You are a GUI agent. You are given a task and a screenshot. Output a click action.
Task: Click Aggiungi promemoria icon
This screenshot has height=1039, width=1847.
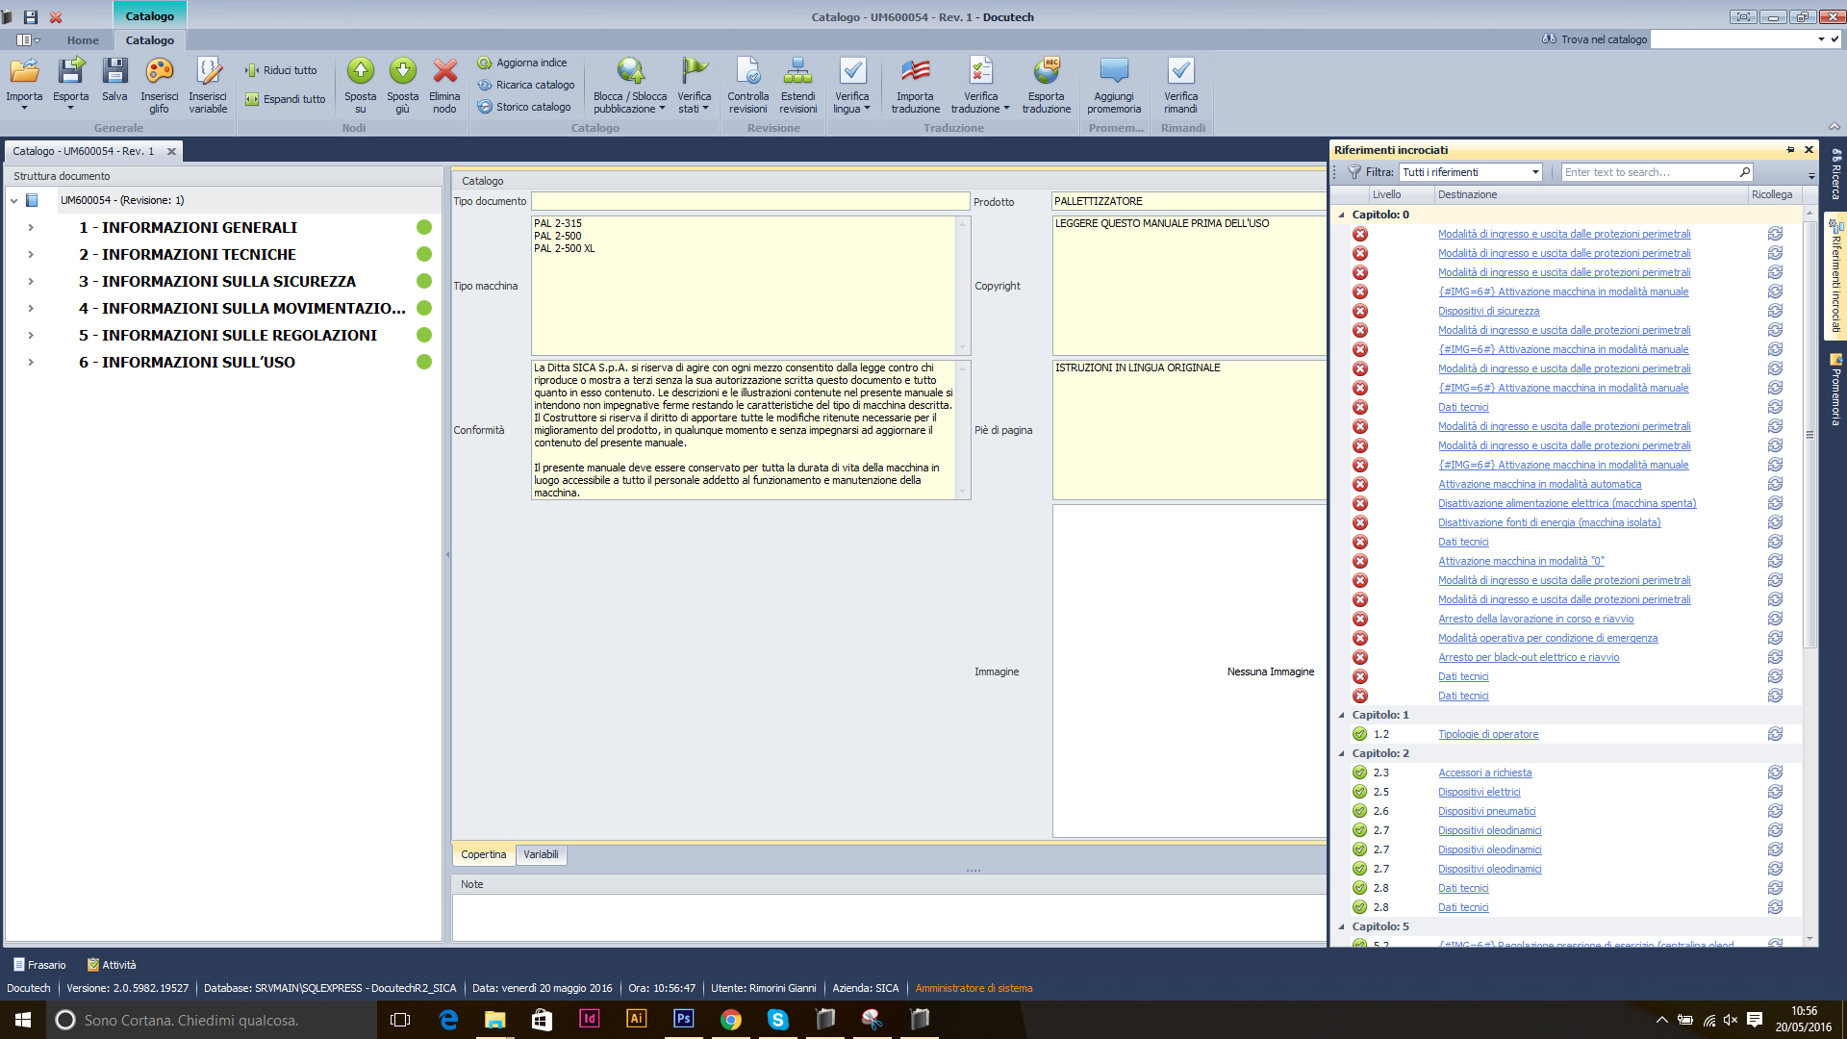(x=1114, y=72)
